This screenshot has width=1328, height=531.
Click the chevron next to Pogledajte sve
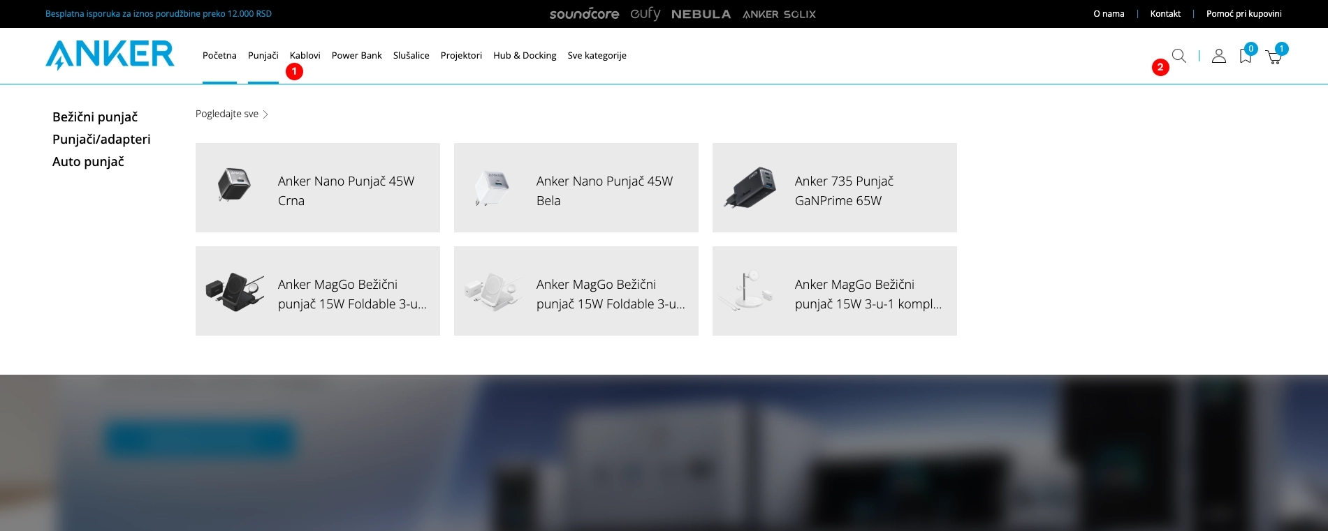[265, 114]
